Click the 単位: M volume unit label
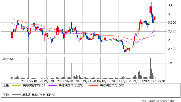 point(8,59)
